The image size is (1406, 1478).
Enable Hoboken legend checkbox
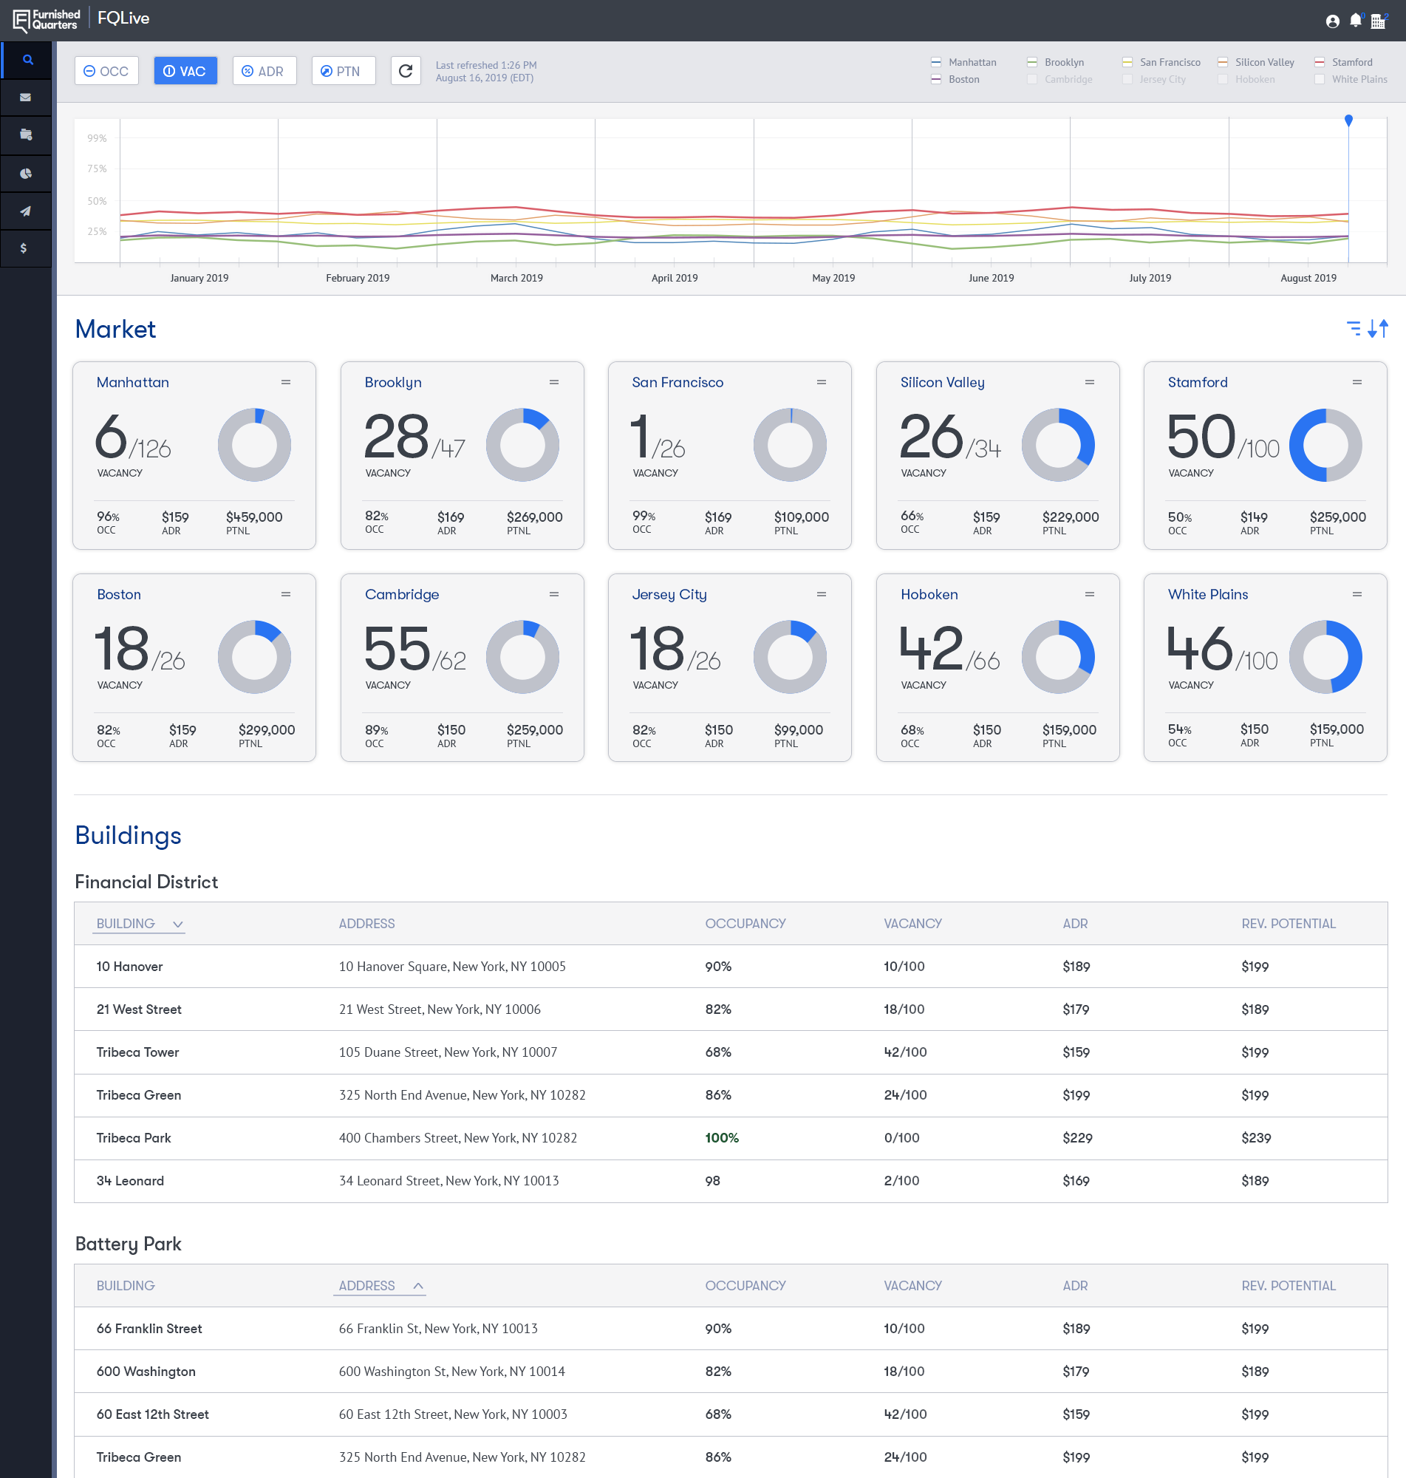[1222, 80]
